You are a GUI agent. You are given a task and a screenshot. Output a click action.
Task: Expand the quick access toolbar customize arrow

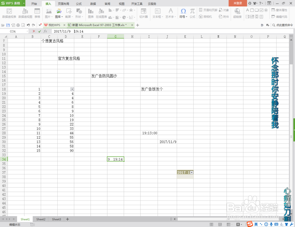click(40, 25)
